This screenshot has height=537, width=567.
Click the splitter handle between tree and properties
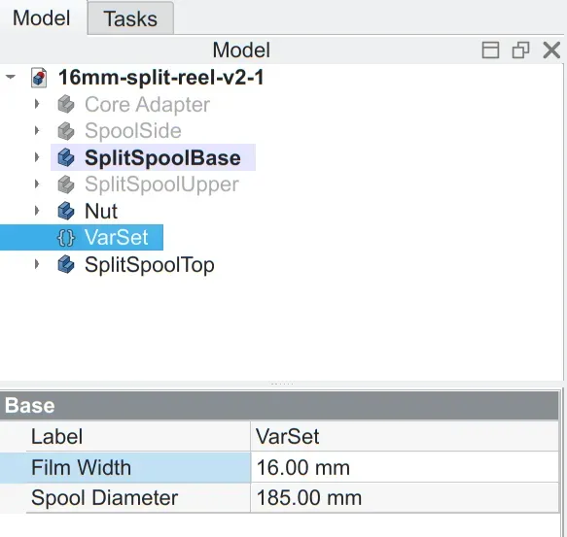tap(282, 384)
